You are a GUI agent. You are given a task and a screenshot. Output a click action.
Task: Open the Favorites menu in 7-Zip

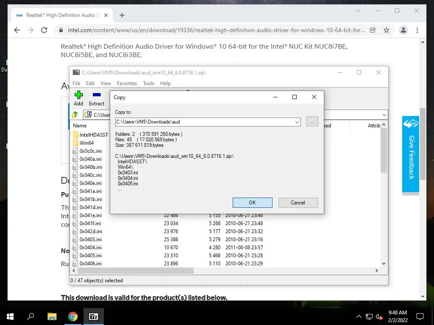tap(127, 83)
